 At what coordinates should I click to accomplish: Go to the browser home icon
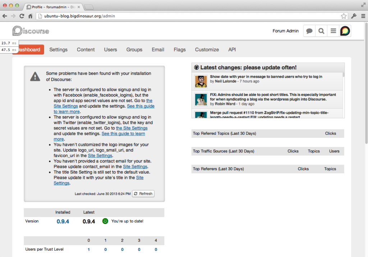(31, 16)
